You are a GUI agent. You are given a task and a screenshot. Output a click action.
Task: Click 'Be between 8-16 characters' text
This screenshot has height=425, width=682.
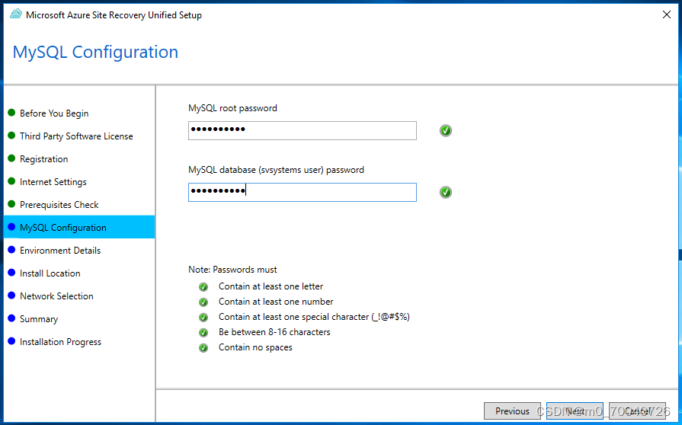pos(274,332)
